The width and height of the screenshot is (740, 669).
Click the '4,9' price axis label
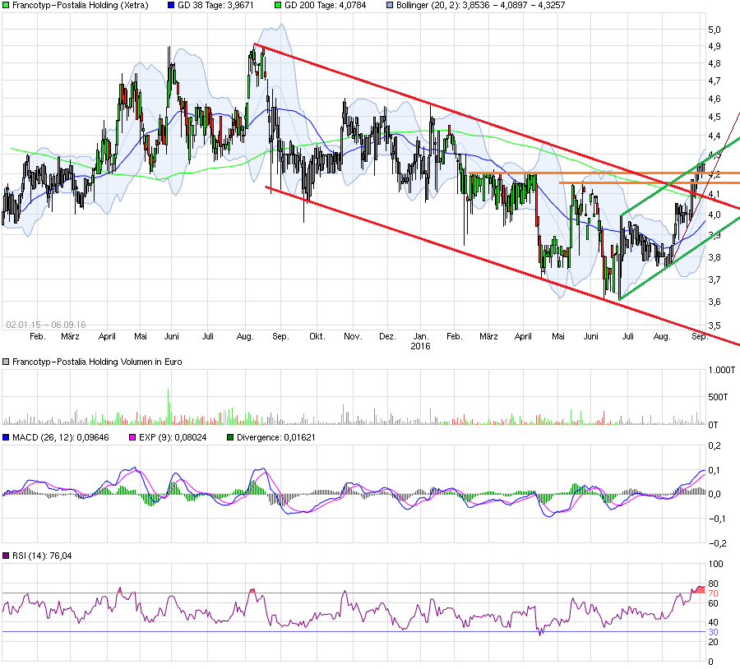click(x=715, y=46)
